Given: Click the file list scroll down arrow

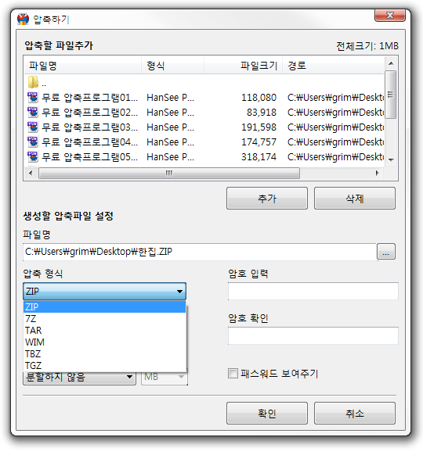Looking at the screenshot, I should coord(391,160).
